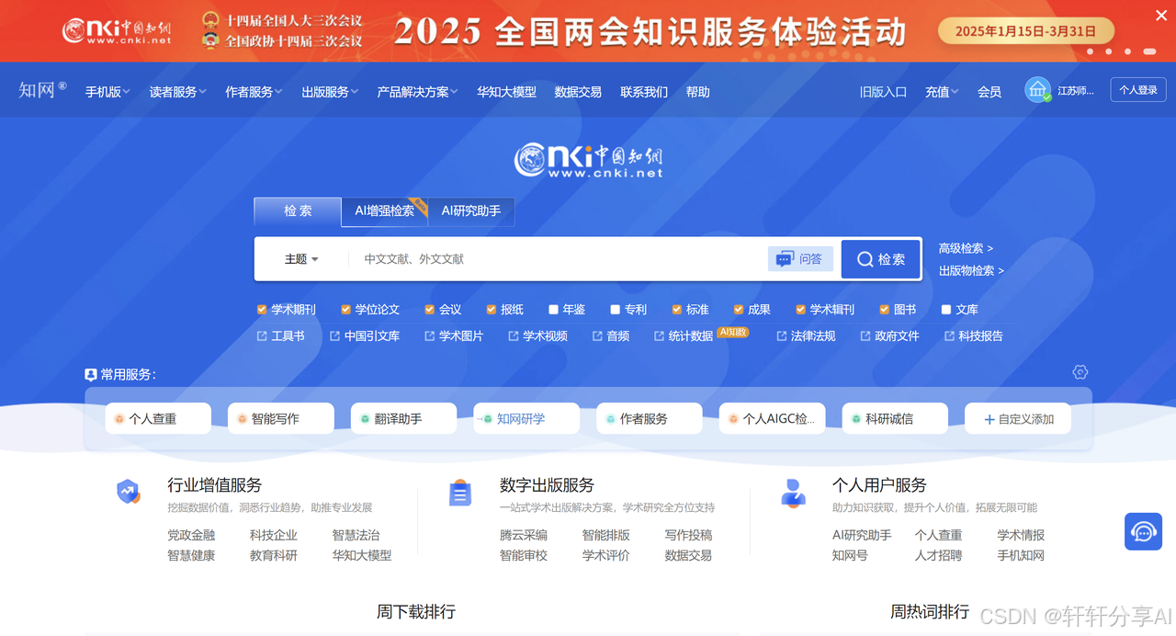Open the 主题 search field dropdown

[x=301, y=259]
